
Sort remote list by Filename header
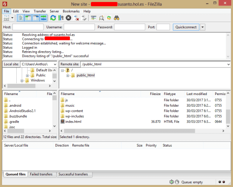[100, 94]
